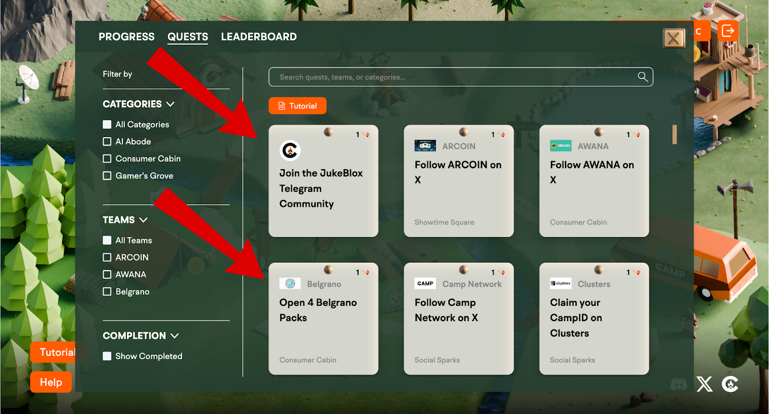The height and width of the screenshot is (414, 769).
Task: Click the Clusters logo icon
Action: tap(561, 284)
